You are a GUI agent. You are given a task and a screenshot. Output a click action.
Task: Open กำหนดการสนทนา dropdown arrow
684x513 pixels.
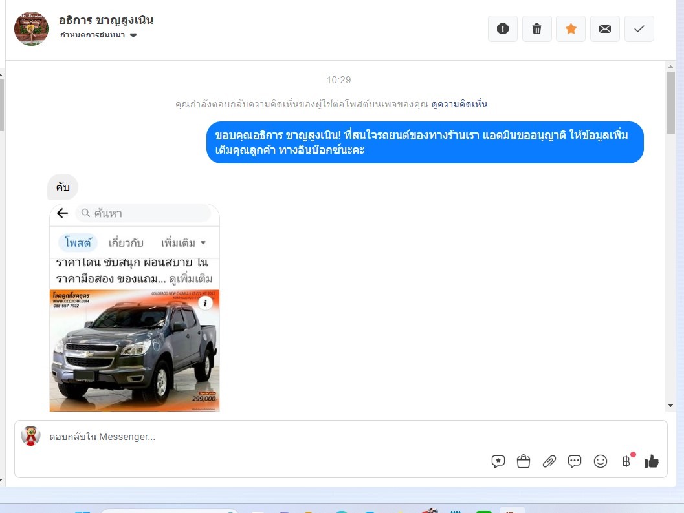click(x=133, y=36)
